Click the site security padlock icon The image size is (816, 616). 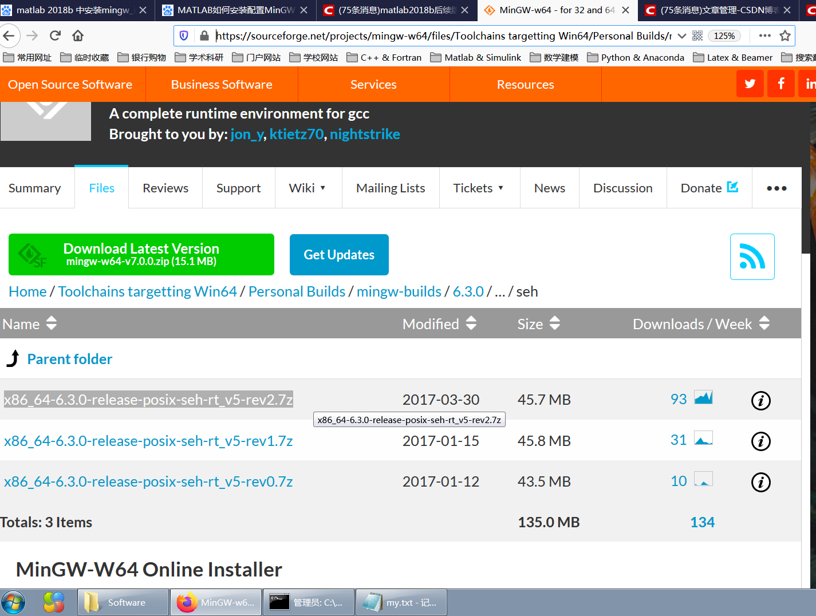[204, 35]
